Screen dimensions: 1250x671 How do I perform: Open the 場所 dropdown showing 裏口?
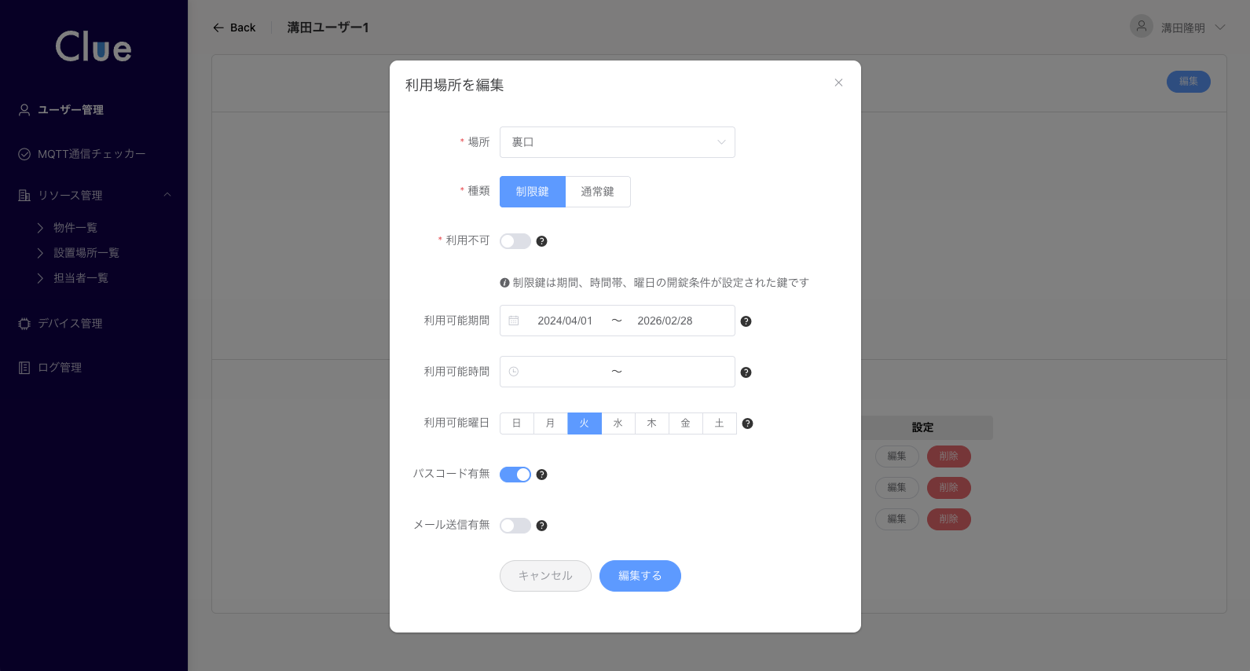pyautogui.click(x=617, y=142)
